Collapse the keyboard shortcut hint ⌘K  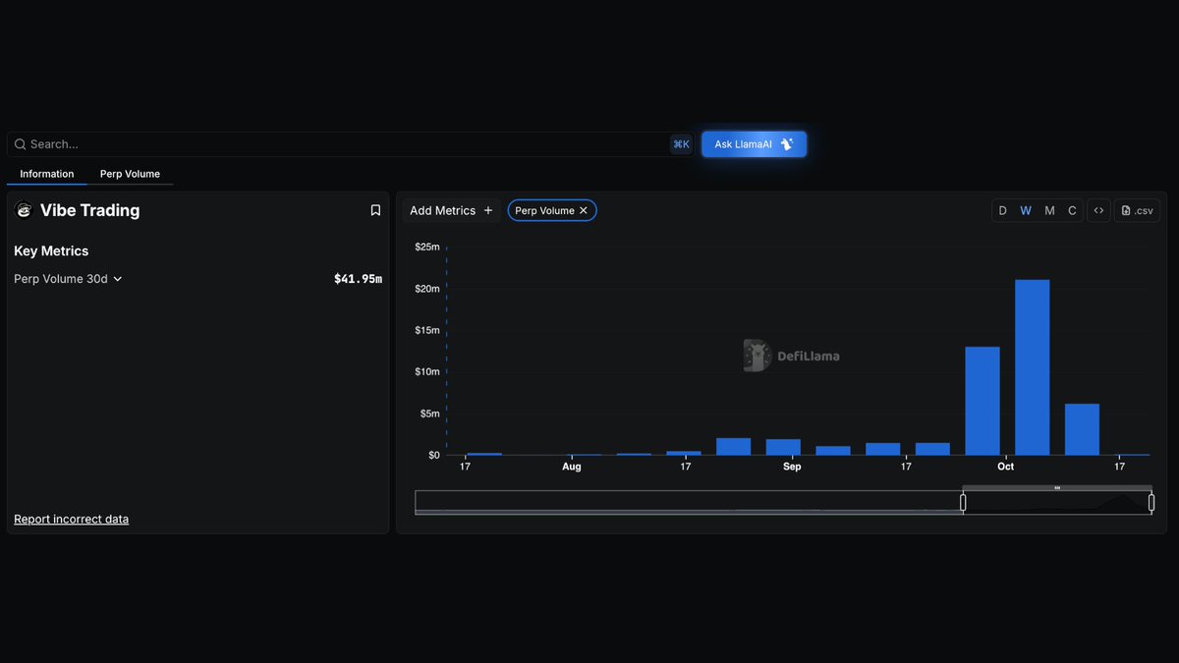(682, 143)
